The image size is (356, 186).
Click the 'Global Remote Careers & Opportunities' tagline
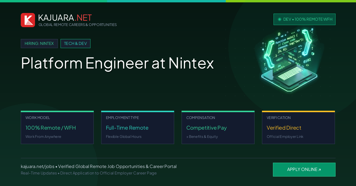78,25
